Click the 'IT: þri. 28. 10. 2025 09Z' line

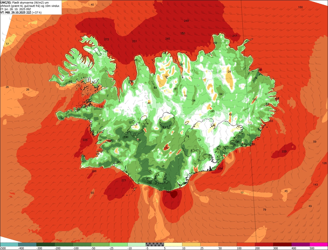click(16, 9)
